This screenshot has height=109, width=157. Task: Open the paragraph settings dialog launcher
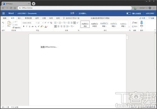point(78,30)
